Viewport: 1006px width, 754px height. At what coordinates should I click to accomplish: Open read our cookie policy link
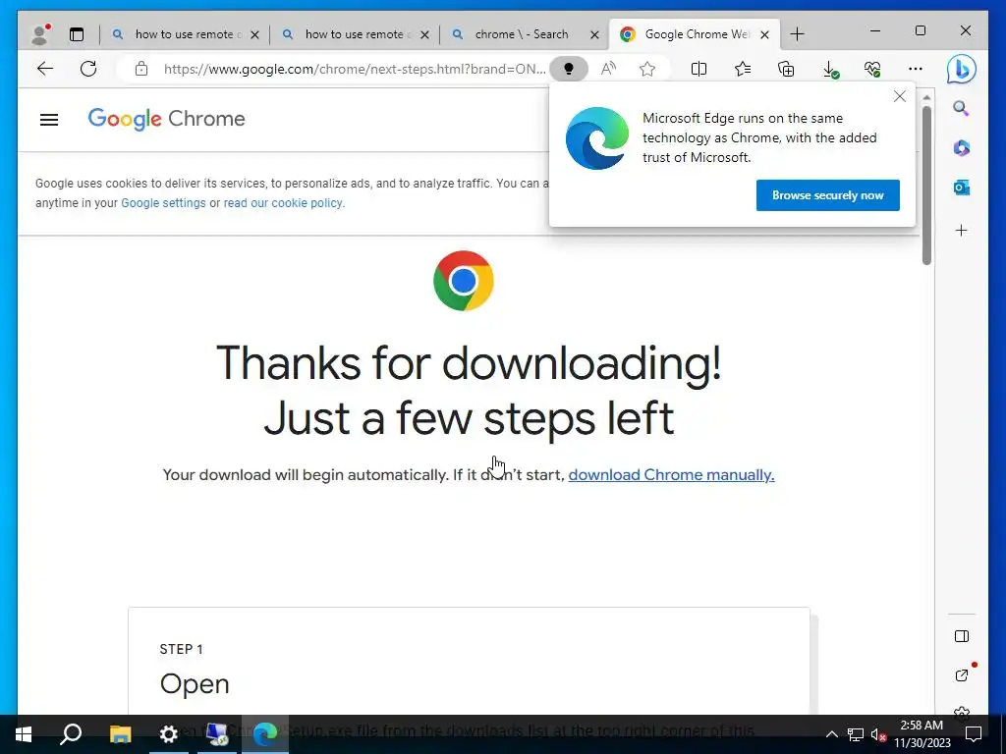pos(283,203)
